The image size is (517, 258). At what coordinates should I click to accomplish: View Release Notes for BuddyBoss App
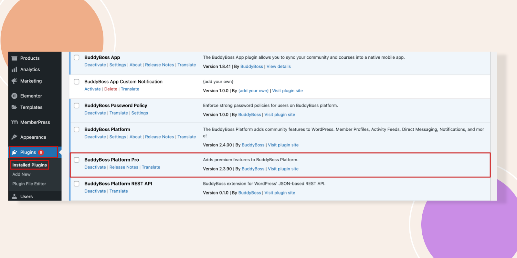[x=159, y=65]
